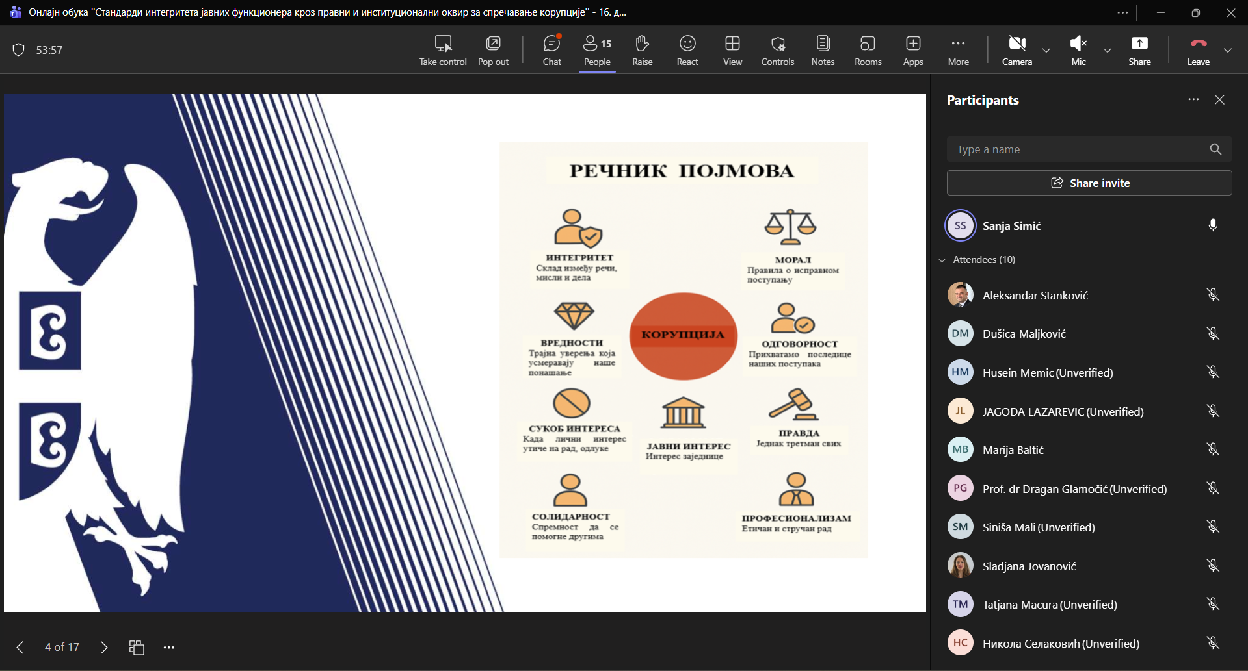1248x671 pixels.
Task: Unmute the Mic
Action: (1078, 50)
